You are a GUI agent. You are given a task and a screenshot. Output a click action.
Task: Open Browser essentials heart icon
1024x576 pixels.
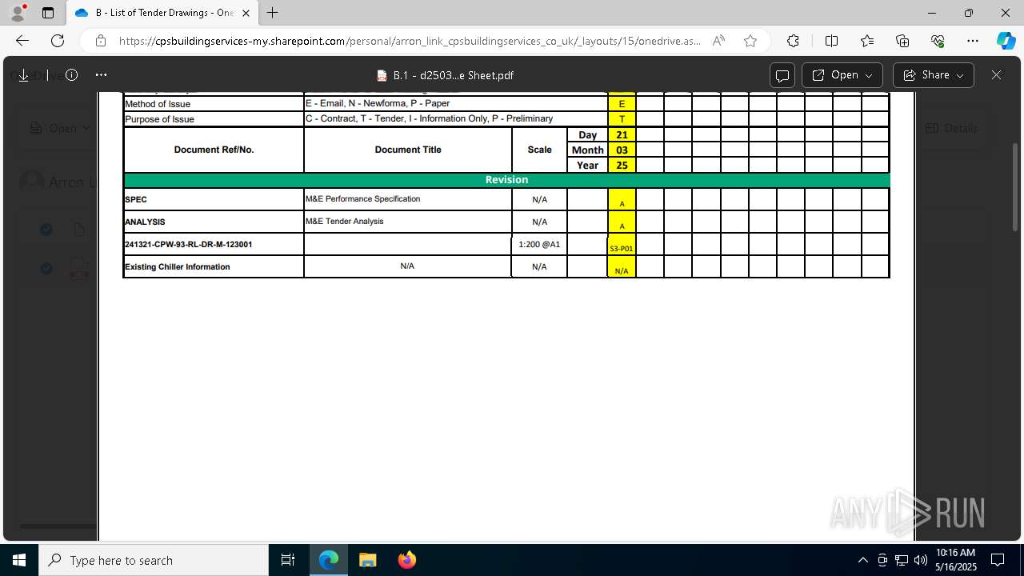[938, 41]
